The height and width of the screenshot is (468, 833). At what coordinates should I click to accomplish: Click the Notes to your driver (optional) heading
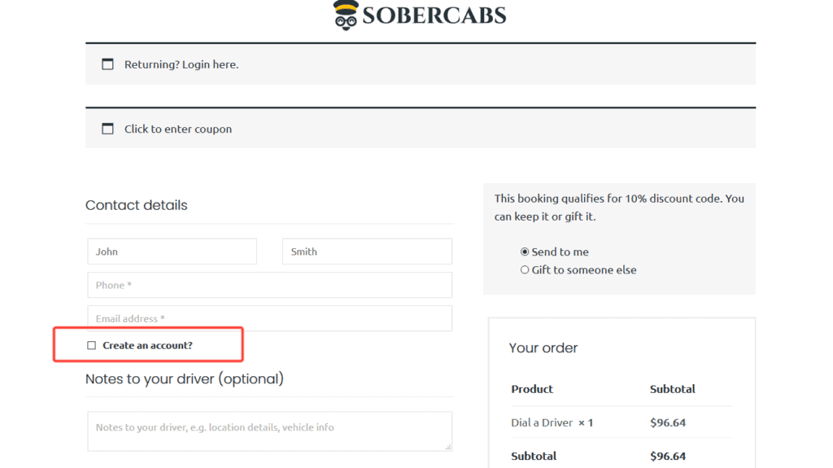185,379
